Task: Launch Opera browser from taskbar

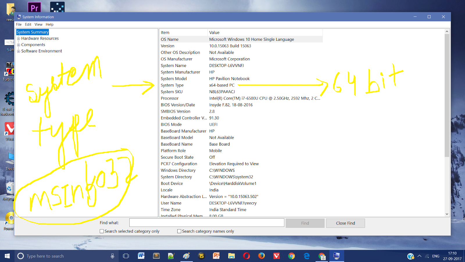Action: tap(246, 256)
